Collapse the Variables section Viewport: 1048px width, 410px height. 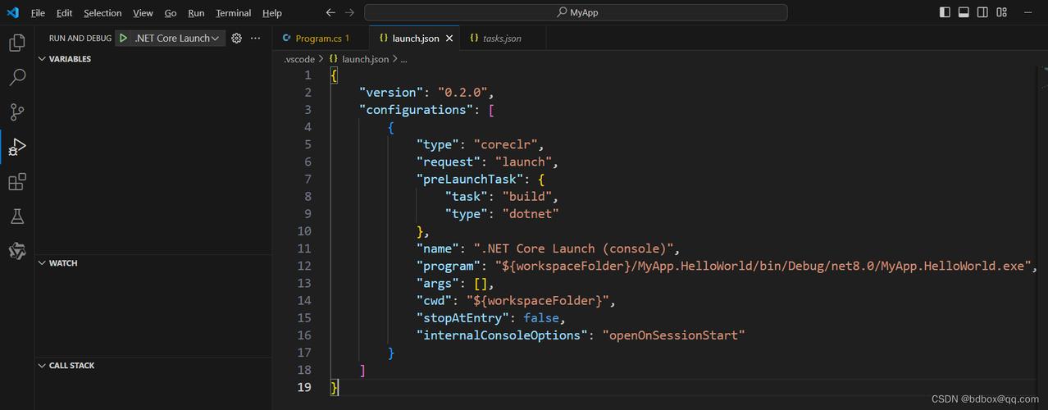pyautogui.click(x=153, y=59)
